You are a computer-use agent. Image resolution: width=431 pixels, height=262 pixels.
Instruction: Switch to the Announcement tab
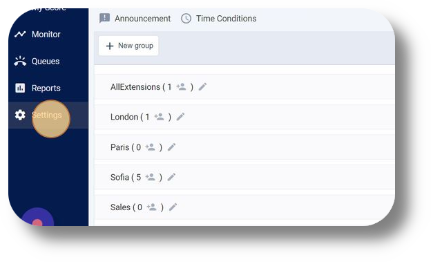coord(135,19)
